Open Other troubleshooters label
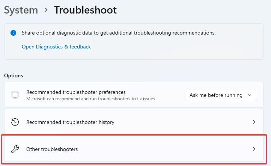The height and width of the screenshot is (166, 271). [x=52, y=149]
